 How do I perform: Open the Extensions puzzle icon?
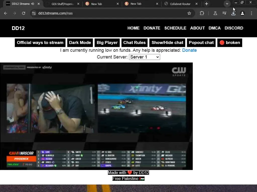tap(202, 13)
